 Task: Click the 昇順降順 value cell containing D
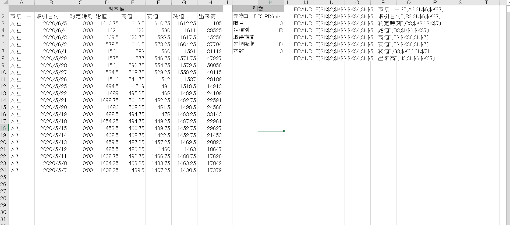point(271,44)
